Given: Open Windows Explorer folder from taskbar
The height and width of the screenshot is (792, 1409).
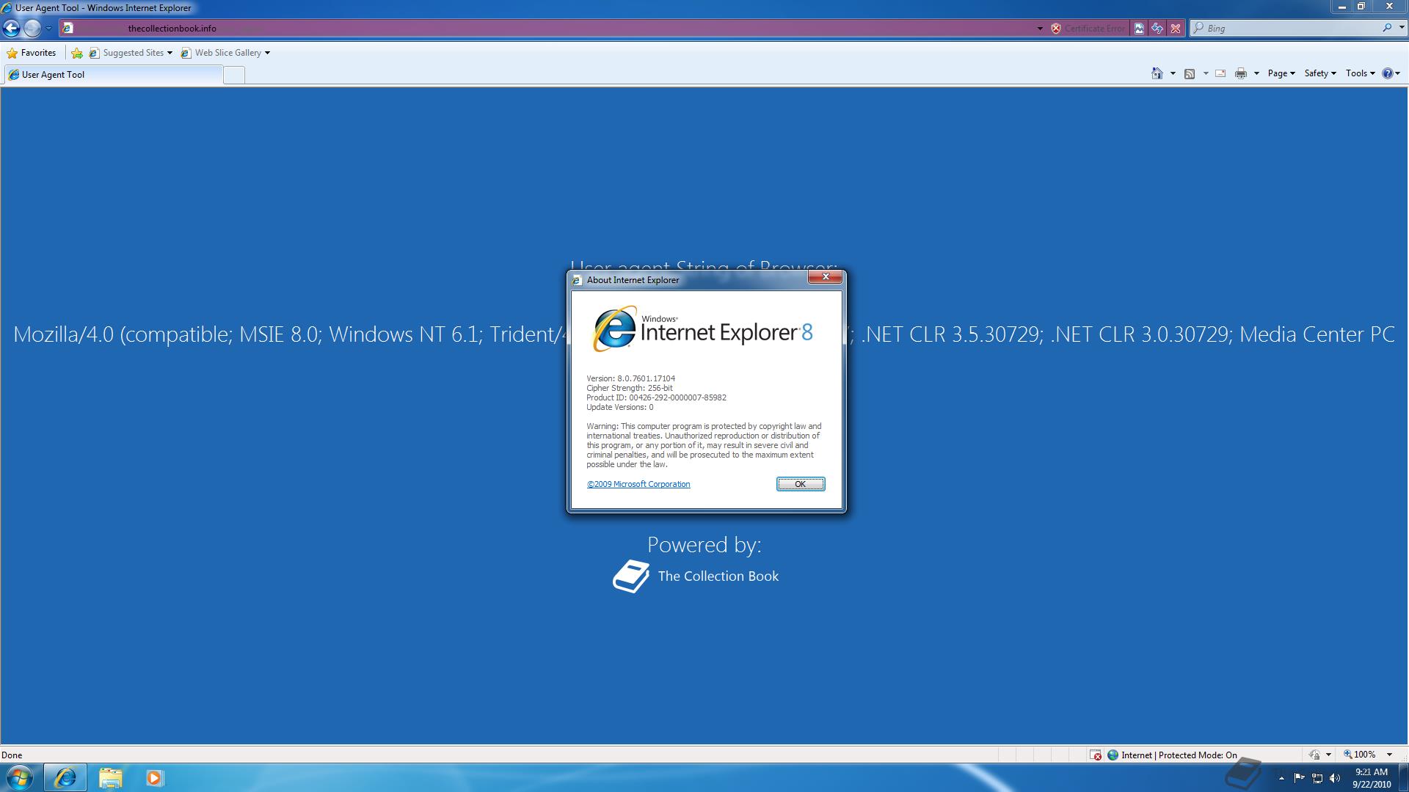Looking at the screenshot, I should (x=110, y=777).
